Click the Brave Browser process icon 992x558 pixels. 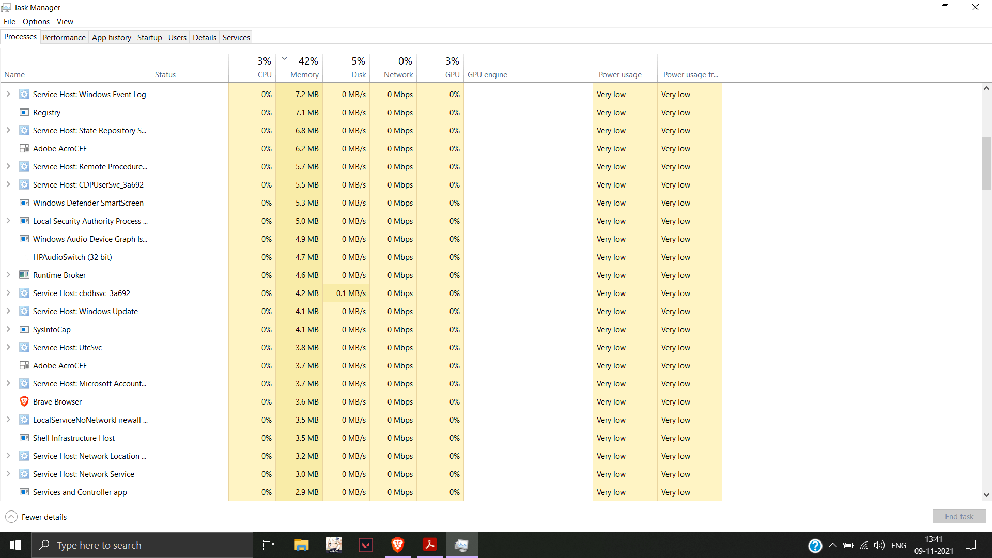[24, 401]
